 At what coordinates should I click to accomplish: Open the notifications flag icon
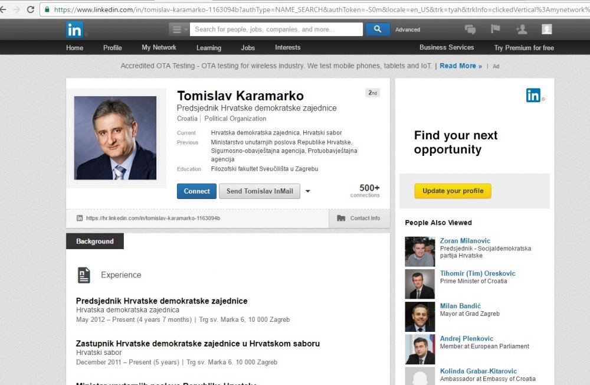coord(496,28)
